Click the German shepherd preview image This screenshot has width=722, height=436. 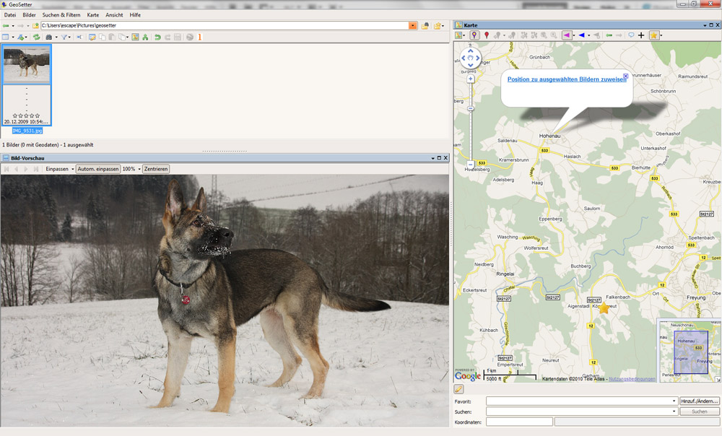click(x=225, y=300)
